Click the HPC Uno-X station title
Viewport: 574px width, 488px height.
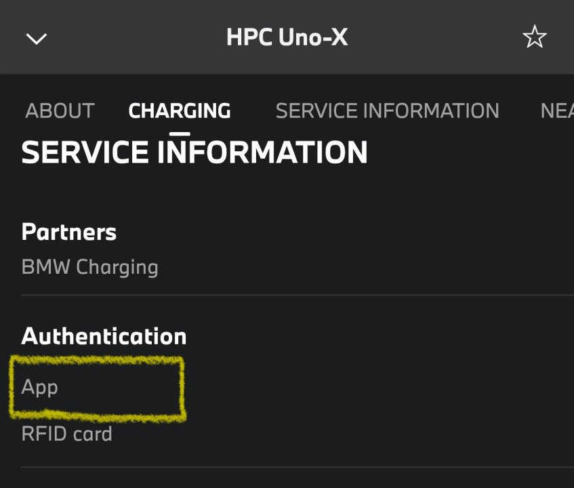pyautogui.click(x=287, y=37)
